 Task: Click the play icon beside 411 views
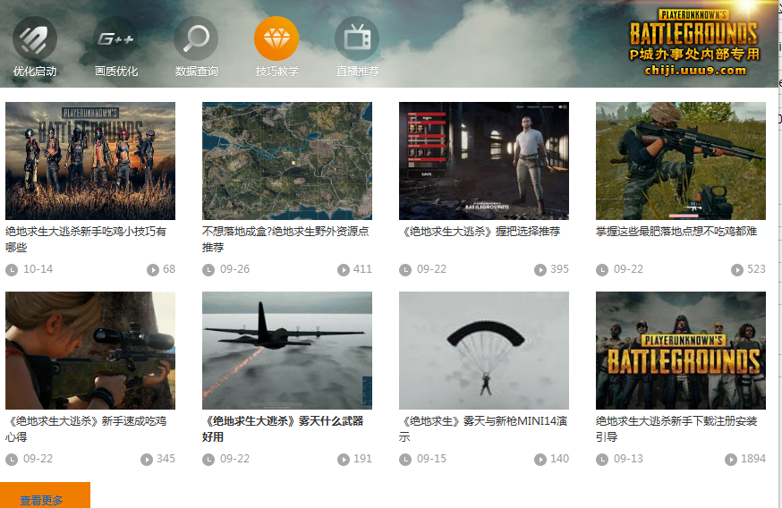click(x=343, y=270)
